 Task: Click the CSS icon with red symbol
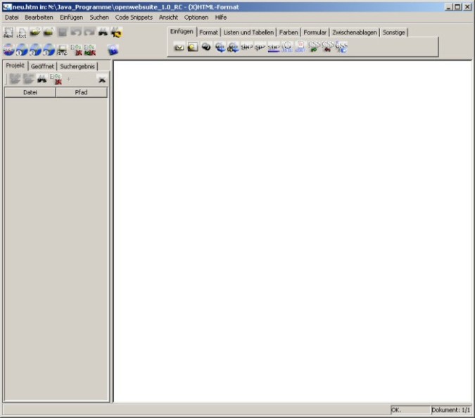coord(327,46)
